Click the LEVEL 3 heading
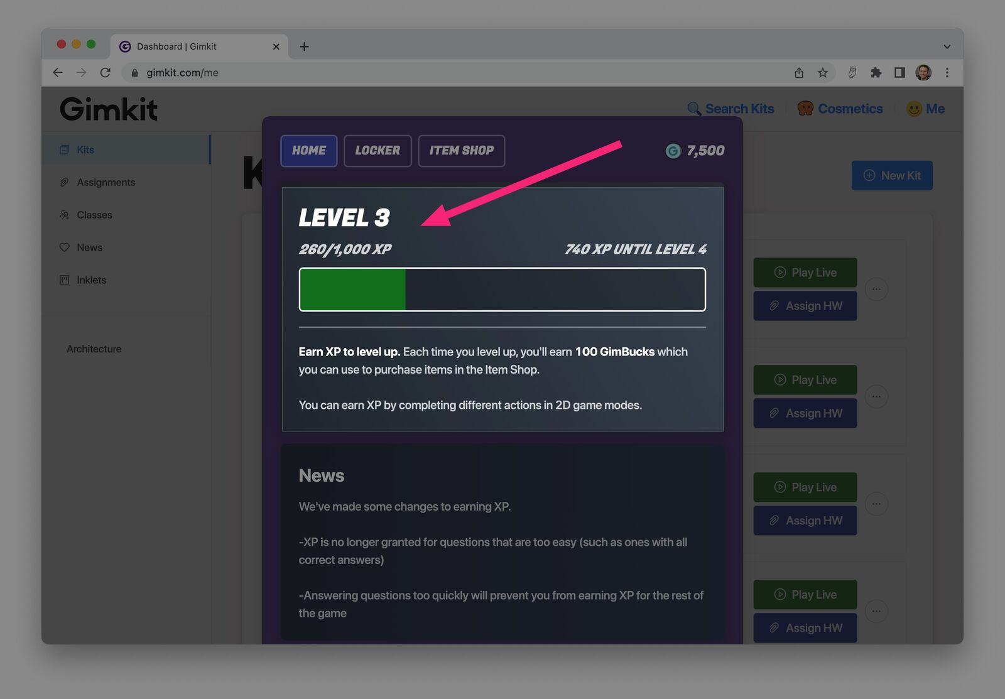The width and height of the screenshot is (1005, 699). pos(344,218)
